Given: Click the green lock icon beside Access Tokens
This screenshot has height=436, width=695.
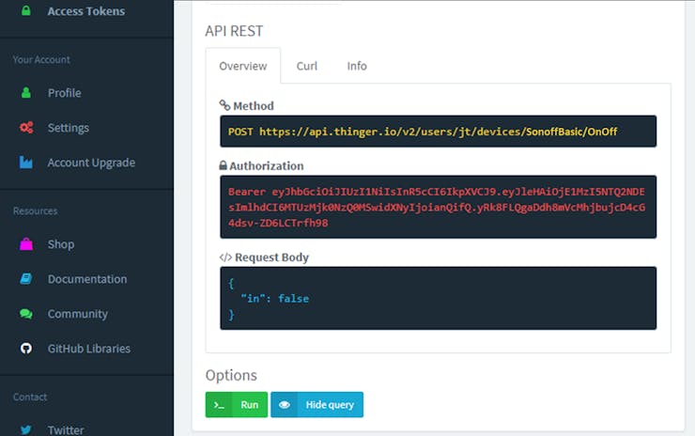Looking at the screenshot, I should click(26, 10).
